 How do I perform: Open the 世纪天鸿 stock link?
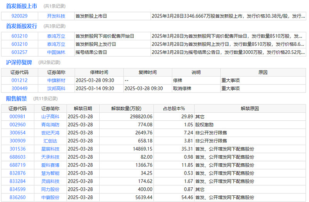(50, 133)
